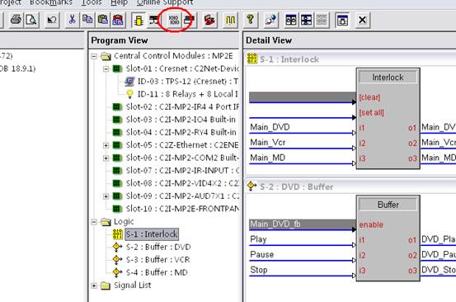Expand the Slot-06 C2I-MP2-COM2 node
This screenshot has width=456, height=302.
point(106,158)
